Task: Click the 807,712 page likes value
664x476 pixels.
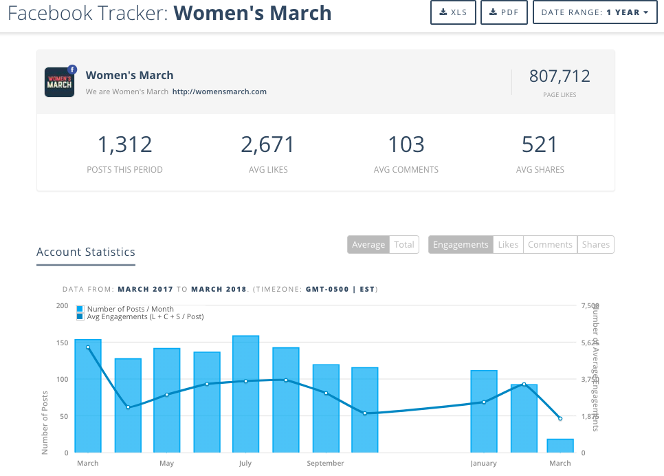Action: [x=560, y=76]
